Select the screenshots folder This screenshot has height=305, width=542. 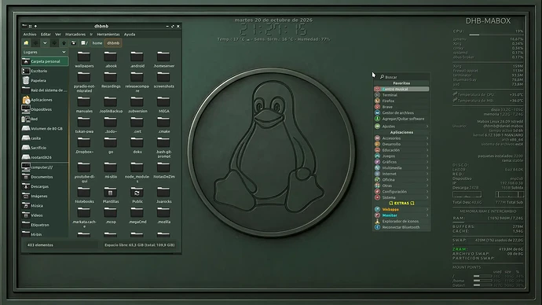(x=164, y=80)
